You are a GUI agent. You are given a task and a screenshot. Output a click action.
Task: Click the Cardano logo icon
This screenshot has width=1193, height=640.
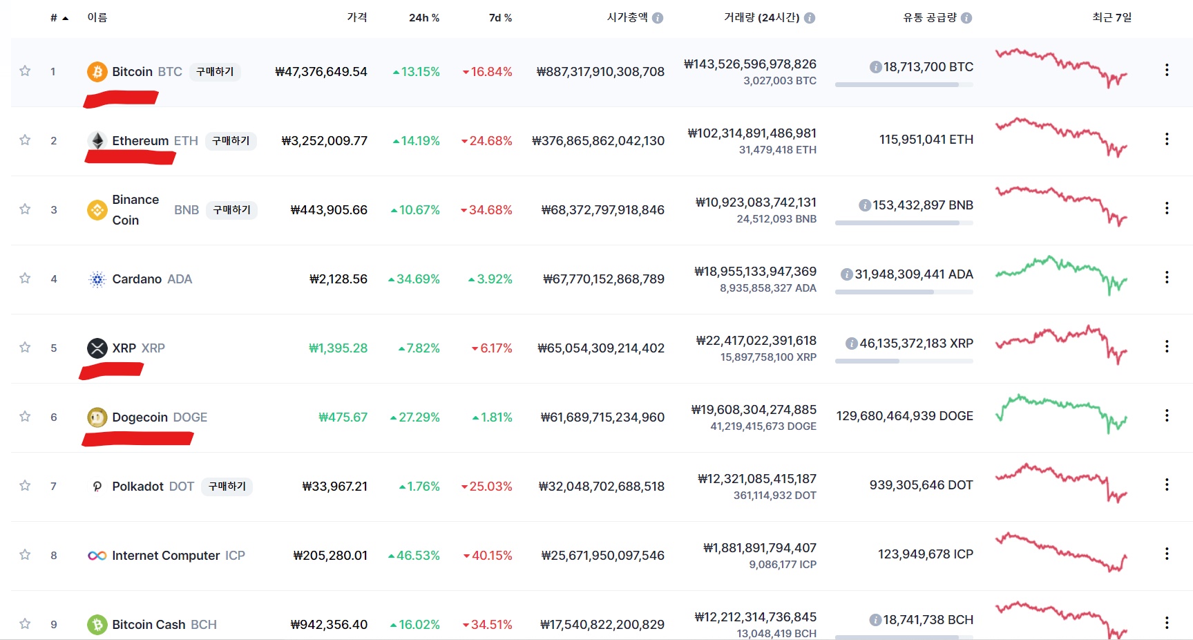click(97, 279)
